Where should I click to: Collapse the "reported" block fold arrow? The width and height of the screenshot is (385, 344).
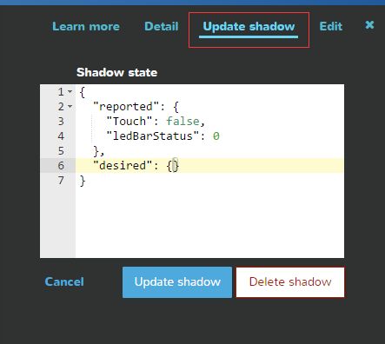click(x=70, y=107)
